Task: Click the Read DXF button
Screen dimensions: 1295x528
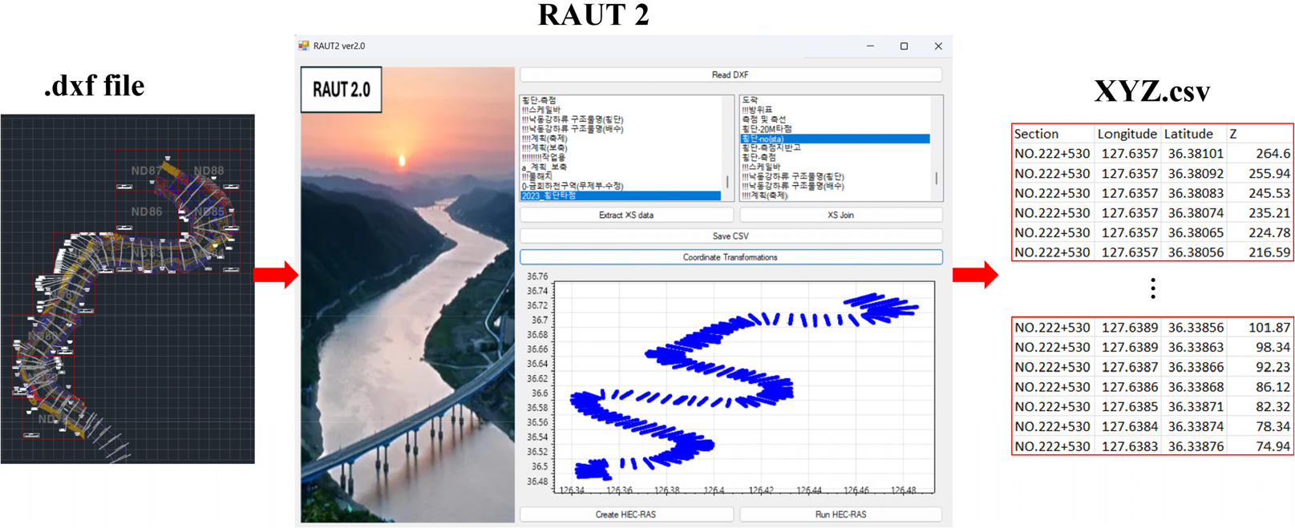Action: pyautogui.click(x=730, y=75)
